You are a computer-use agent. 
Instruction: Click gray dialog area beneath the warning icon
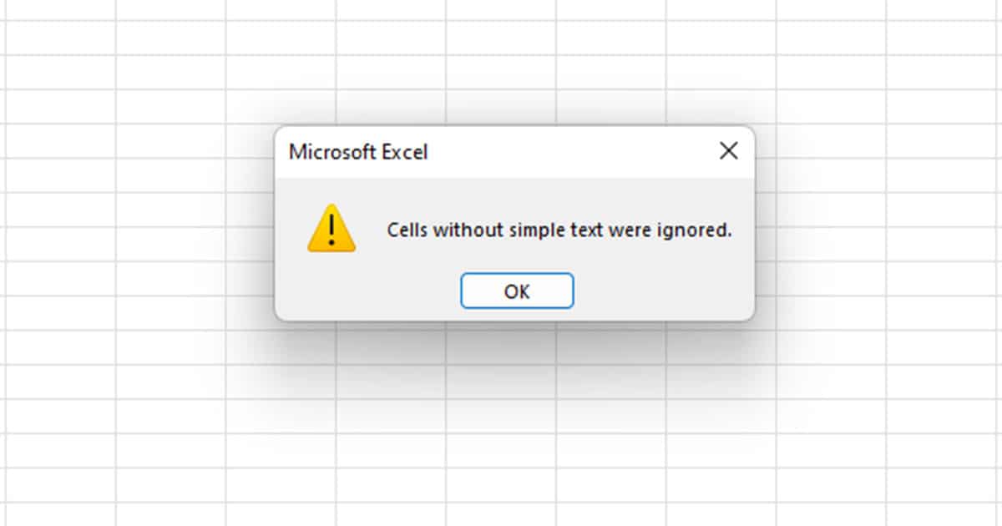pyautogui.click(x=331, y=284)
